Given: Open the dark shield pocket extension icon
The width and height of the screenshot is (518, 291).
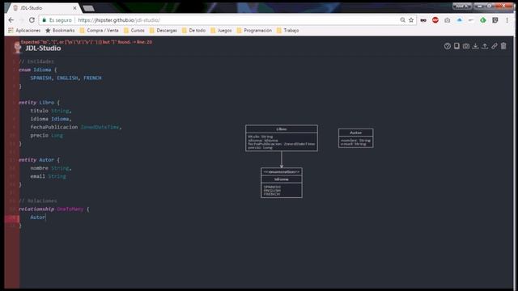Looking at the screenshot, I should (495, 20).
